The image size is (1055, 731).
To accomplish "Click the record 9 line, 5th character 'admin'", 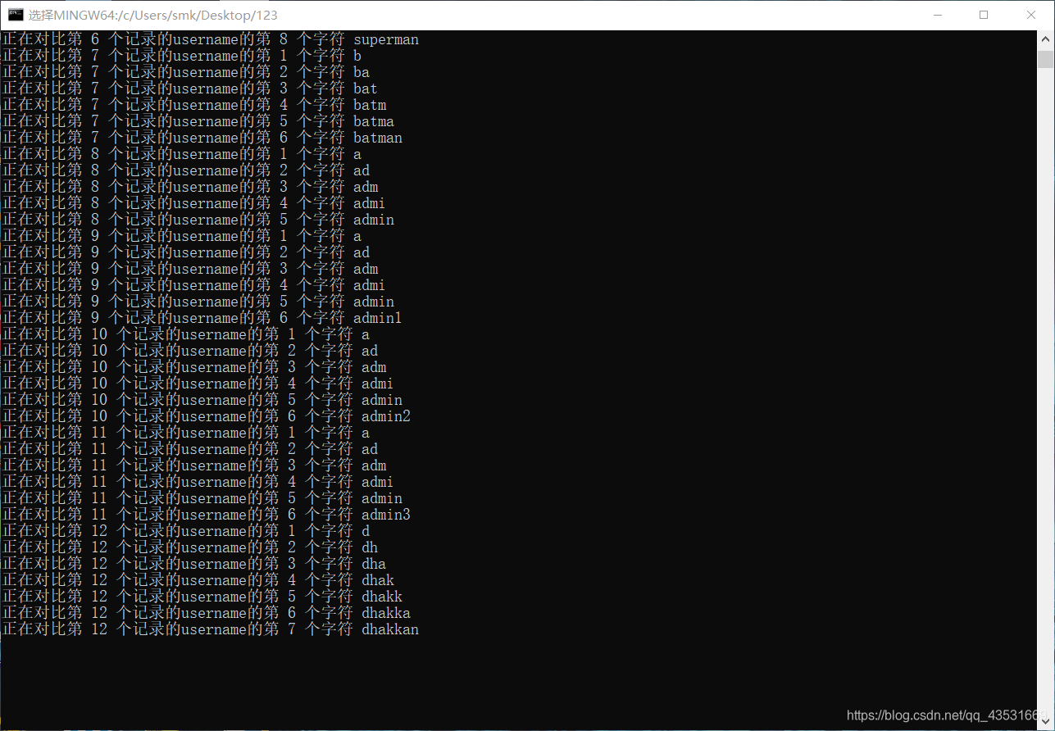I will tap(198, 302).
